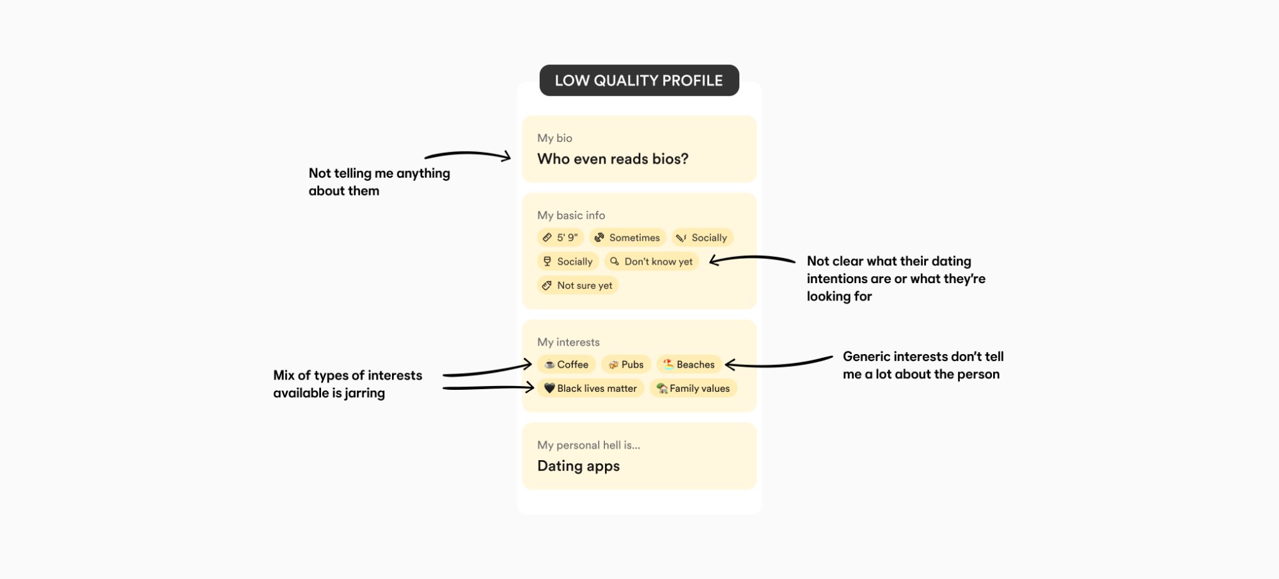Click the beach umbrella emoji on the Beaches chip

(x=668, y=364)
